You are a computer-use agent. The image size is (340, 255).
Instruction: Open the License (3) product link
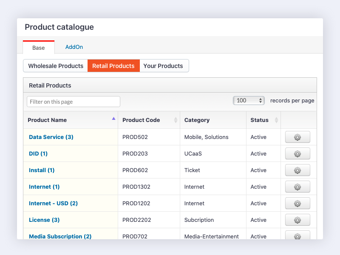[x=44, y=220]
